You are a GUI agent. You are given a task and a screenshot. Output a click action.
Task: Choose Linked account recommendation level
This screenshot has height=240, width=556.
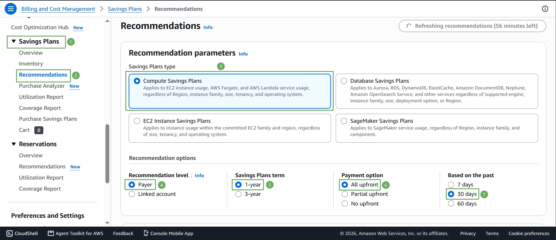[132, 194]
